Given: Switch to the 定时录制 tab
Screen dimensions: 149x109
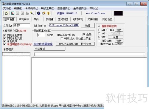Looking at the screenshot, I should (x=78, y=19).
